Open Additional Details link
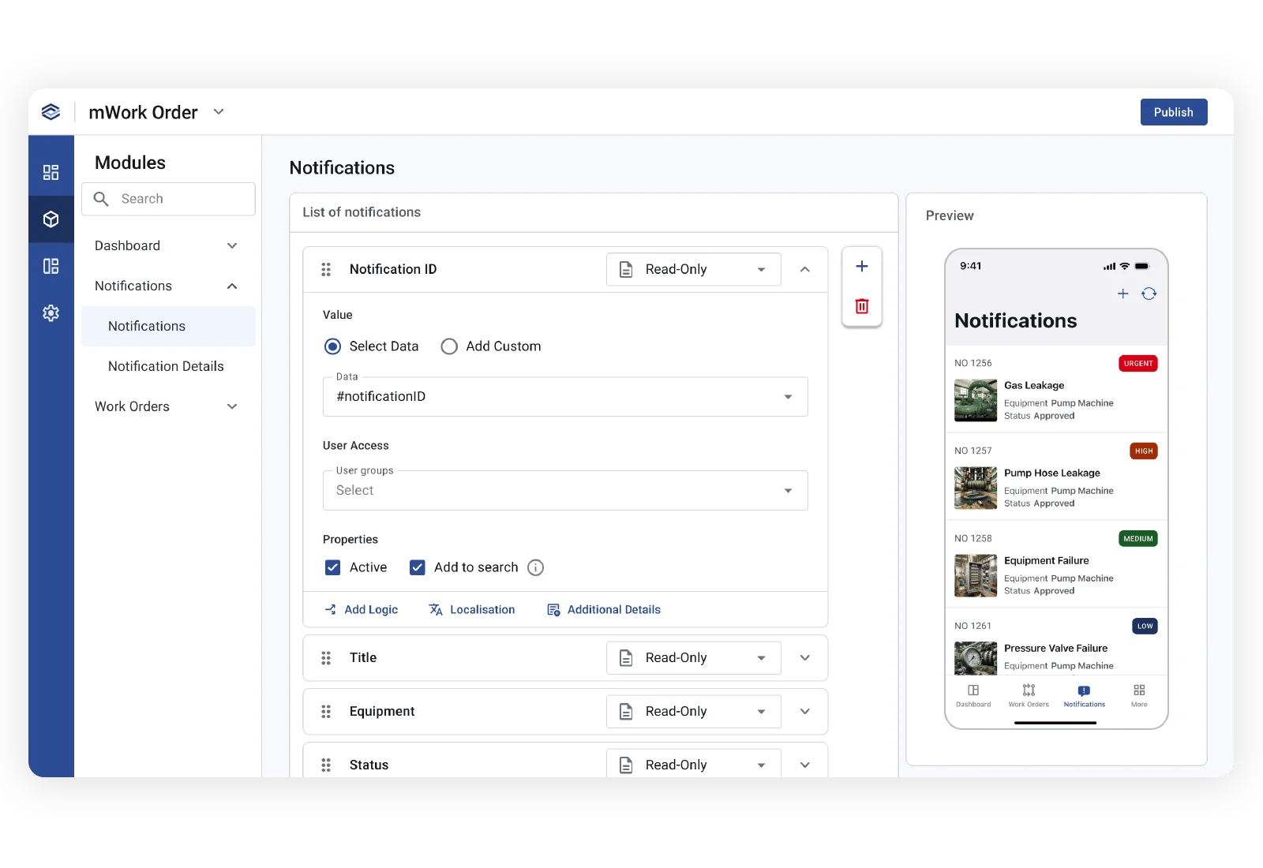Screen dimensions: 1263x868 pyautogui.click(x=604, y=610)
